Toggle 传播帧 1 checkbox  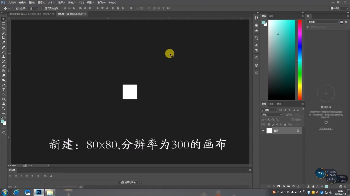(x=293, y=120)
